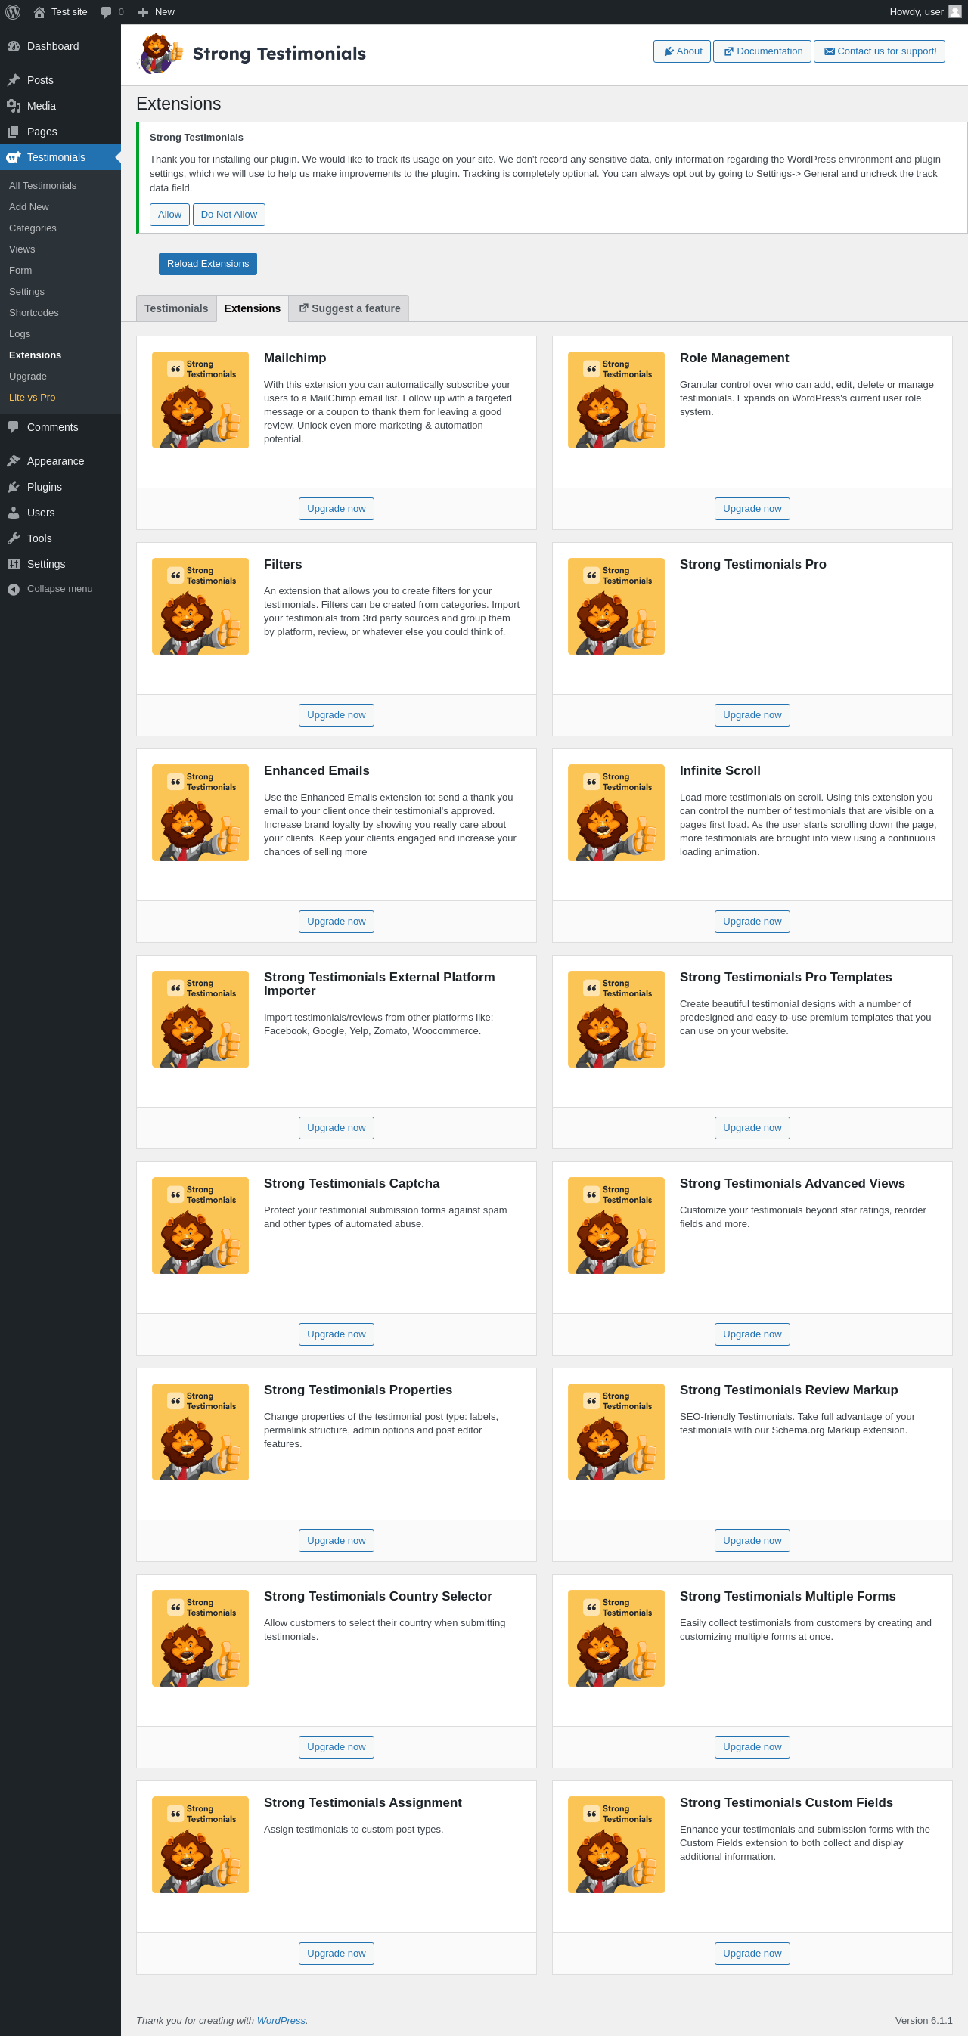Click the plus icon next to New

tap(143, 12)
